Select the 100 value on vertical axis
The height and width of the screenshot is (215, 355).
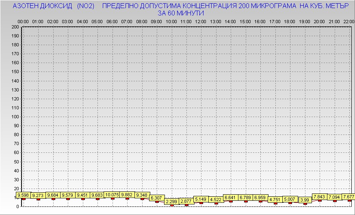point(15,117)
